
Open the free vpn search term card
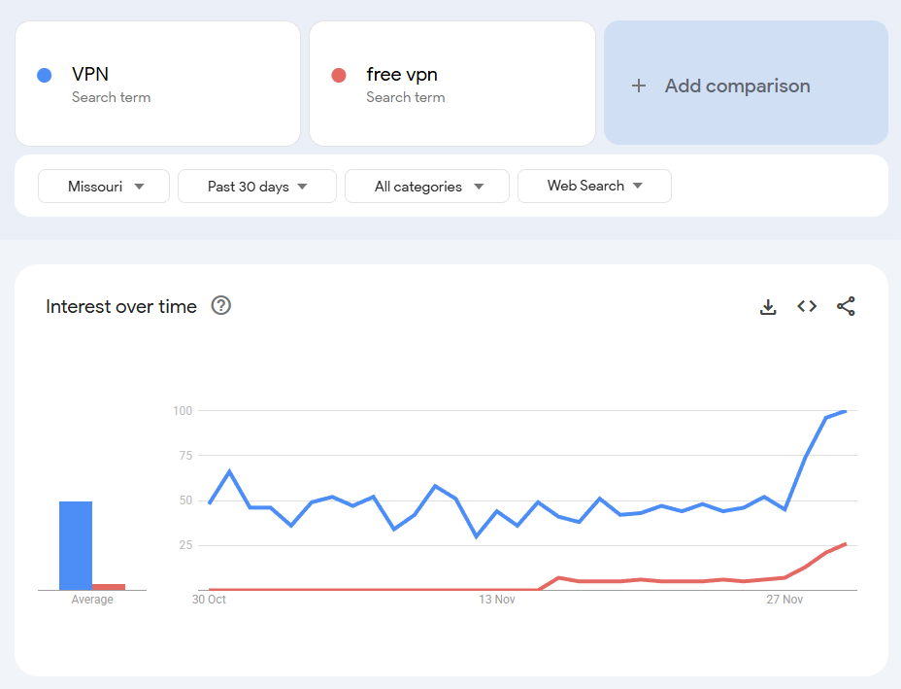click(451, 84)
